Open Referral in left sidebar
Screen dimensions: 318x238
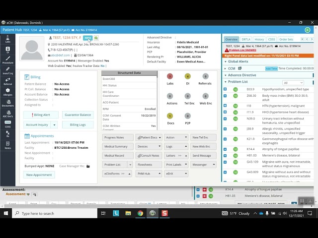8,81
